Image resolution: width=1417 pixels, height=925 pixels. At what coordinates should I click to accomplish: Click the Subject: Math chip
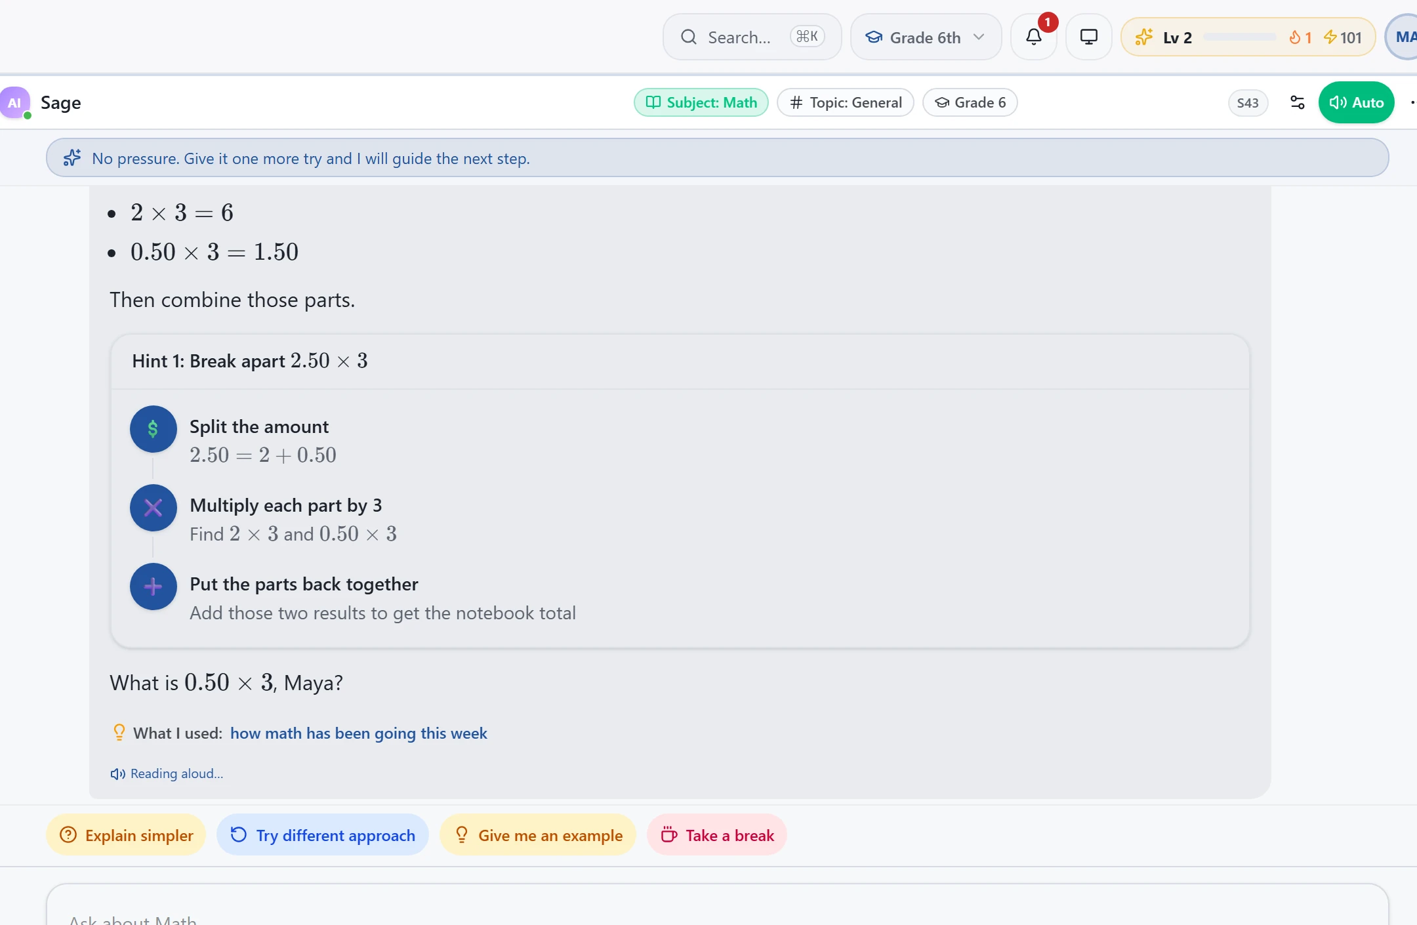coord(701,102)
